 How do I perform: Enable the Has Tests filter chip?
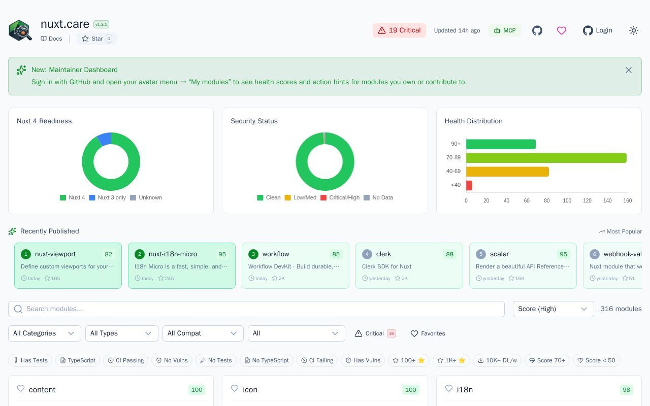coord(30,360)
